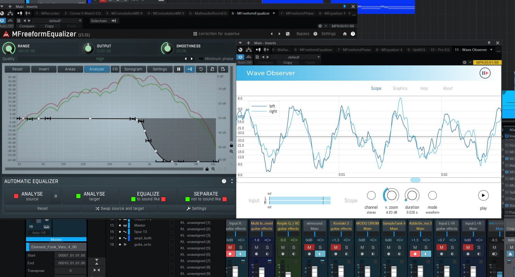
Task: Open Wave Observer preset dropdown showing default
Action: (x=296, y=57)
